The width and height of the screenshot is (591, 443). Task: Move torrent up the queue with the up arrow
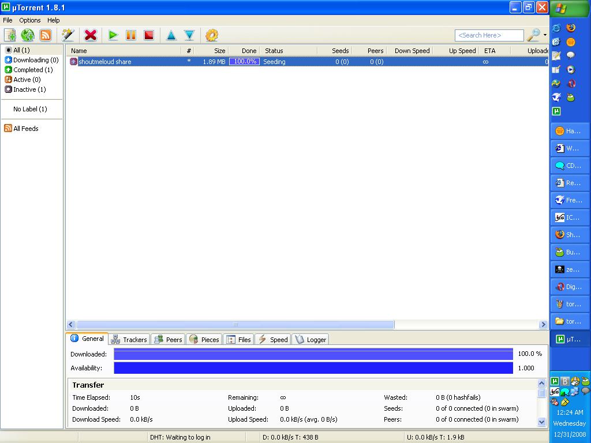coord(171,35)
